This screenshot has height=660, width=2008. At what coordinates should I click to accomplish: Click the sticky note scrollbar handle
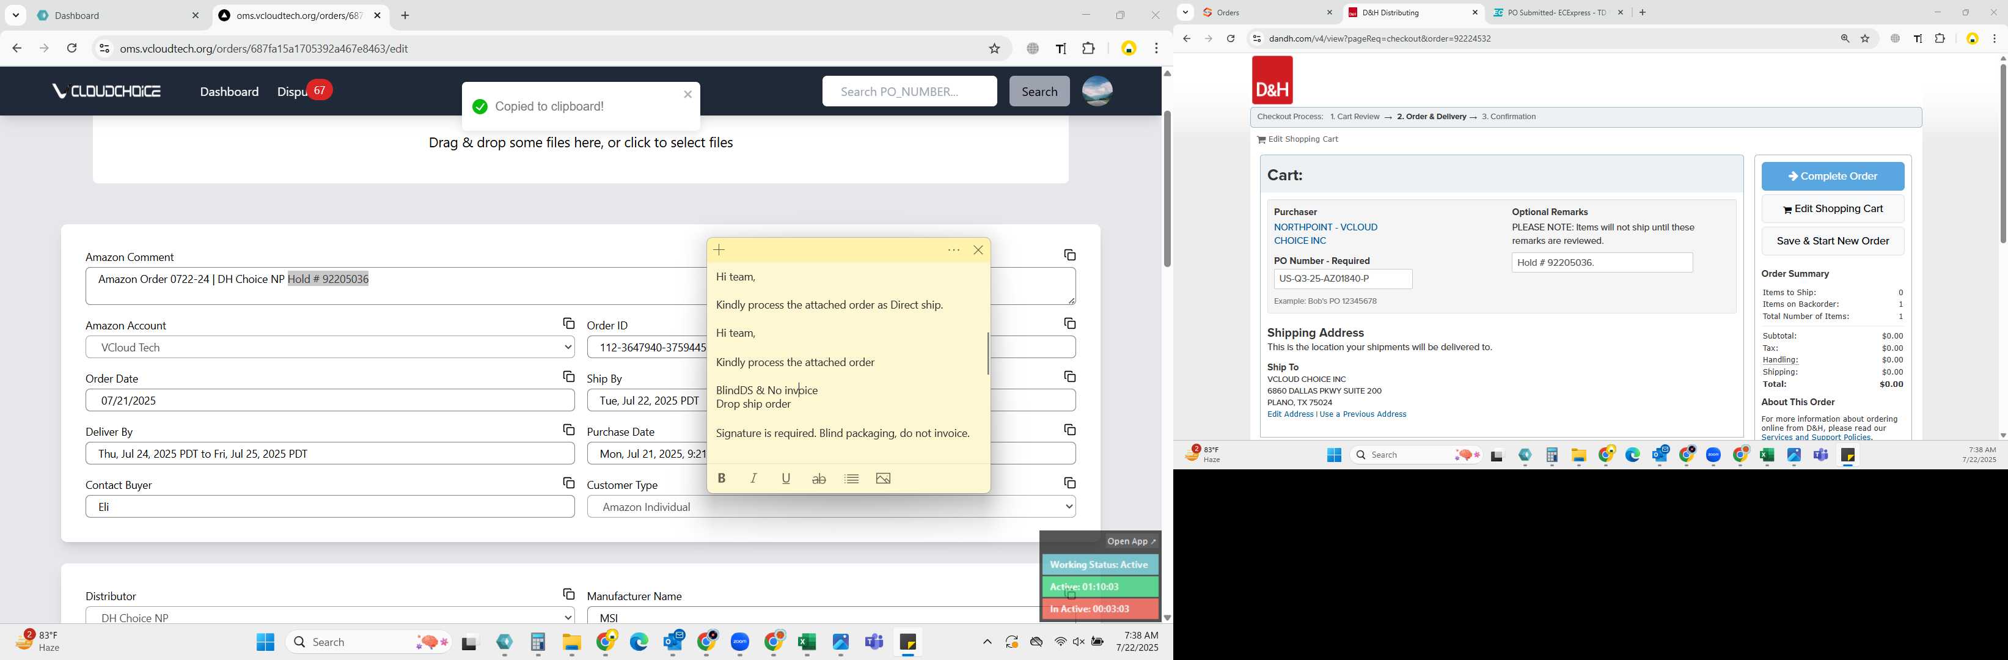pyautogui.click(x=988, y=354)
